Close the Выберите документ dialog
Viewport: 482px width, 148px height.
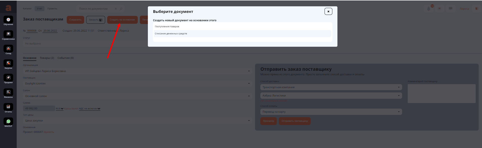click(328, 11)
